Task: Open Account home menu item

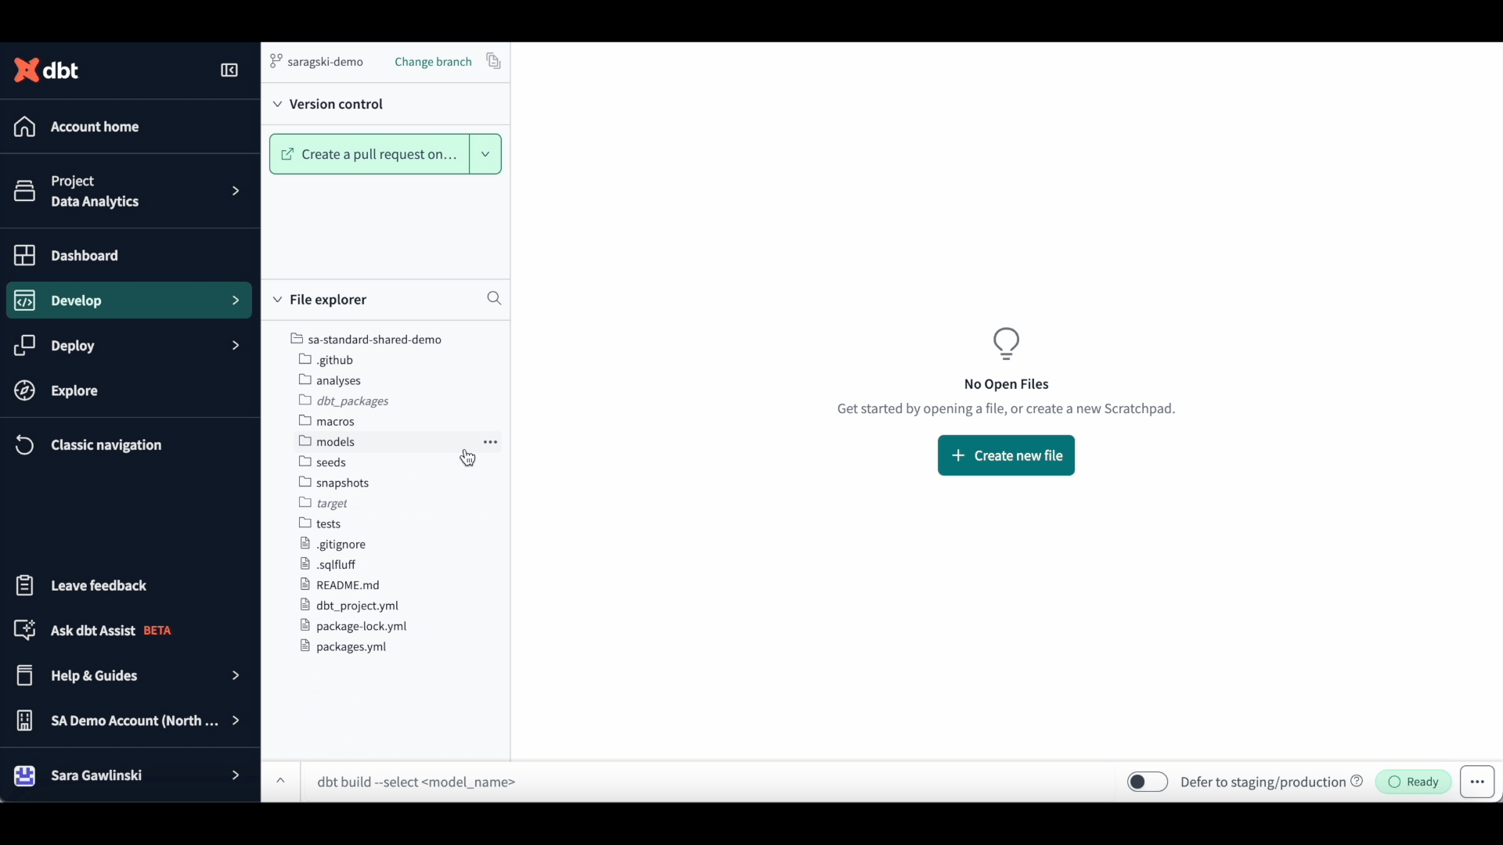Action: tap(94, 126)
